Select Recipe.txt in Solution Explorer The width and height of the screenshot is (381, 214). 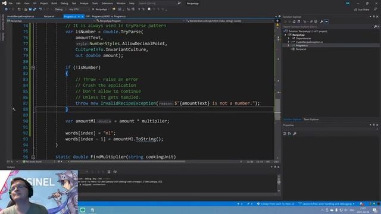[x=301, y=49]
